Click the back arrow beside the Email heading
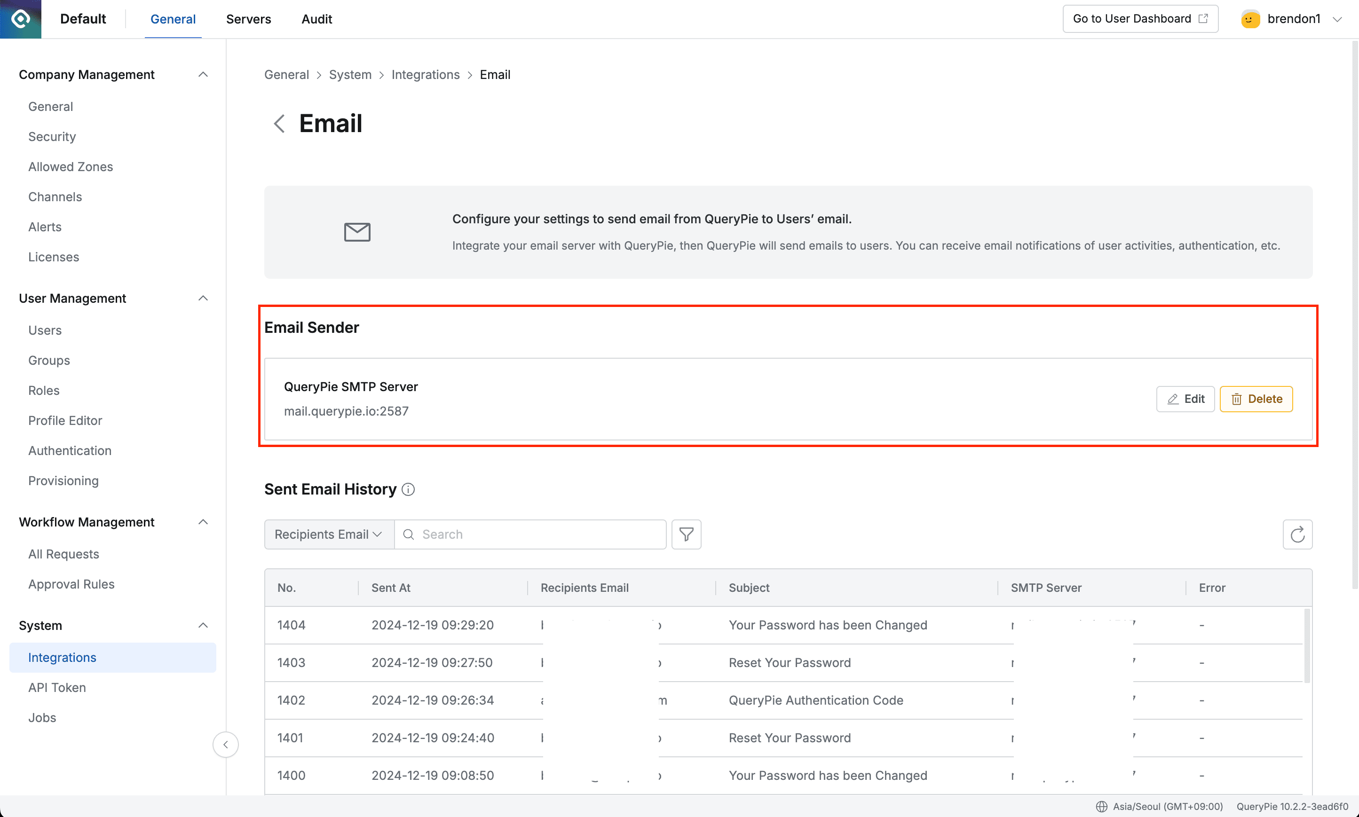Screen dimensions: 1359x817 click(x=279, y=123)
